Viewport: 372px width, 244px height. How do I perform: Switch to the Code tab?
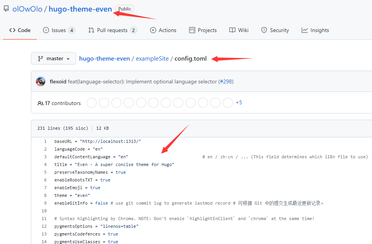point(20,30)
